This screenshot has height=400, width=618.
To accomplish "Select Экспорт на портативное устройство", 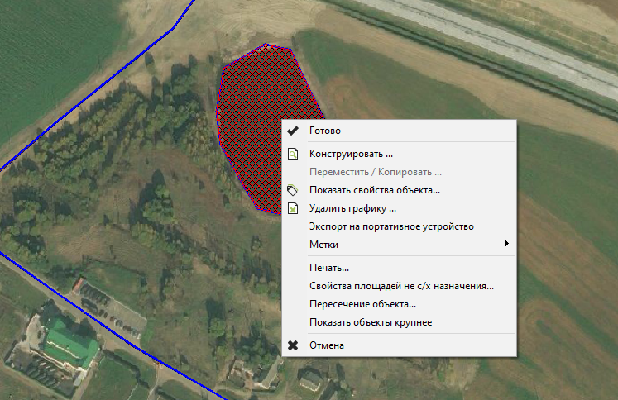I will [399, 226].
